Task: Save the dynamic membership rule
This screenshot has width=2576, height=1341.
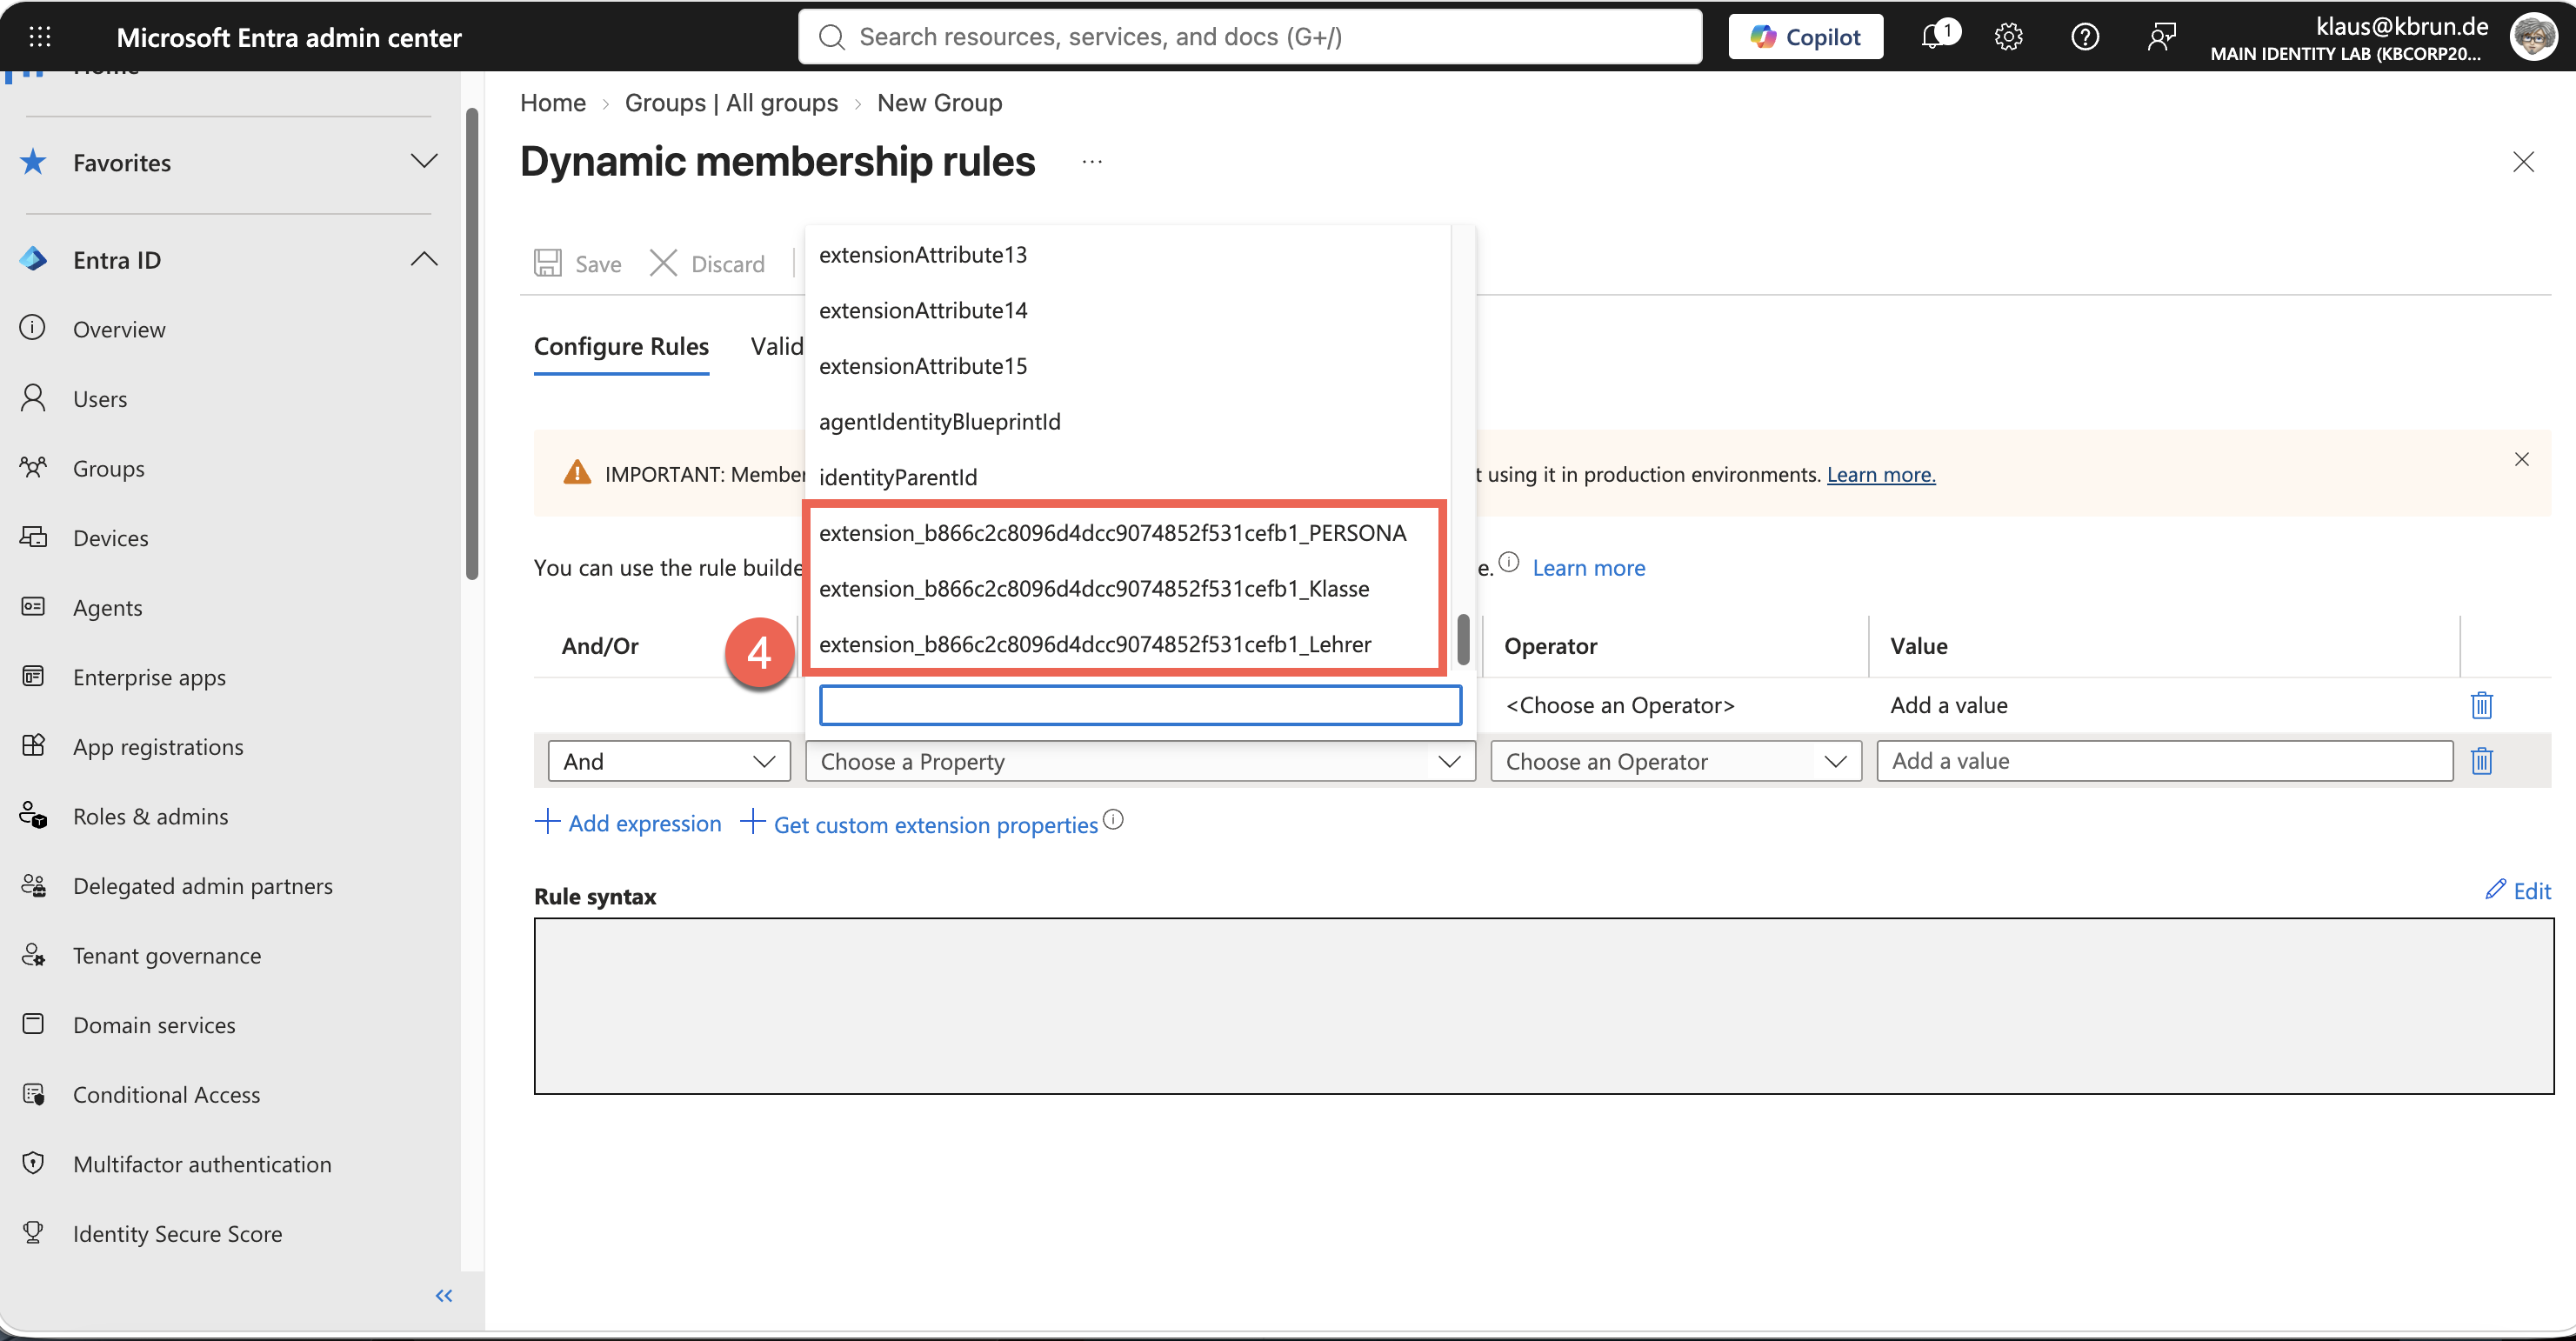Action: click(x=578, y=264)
